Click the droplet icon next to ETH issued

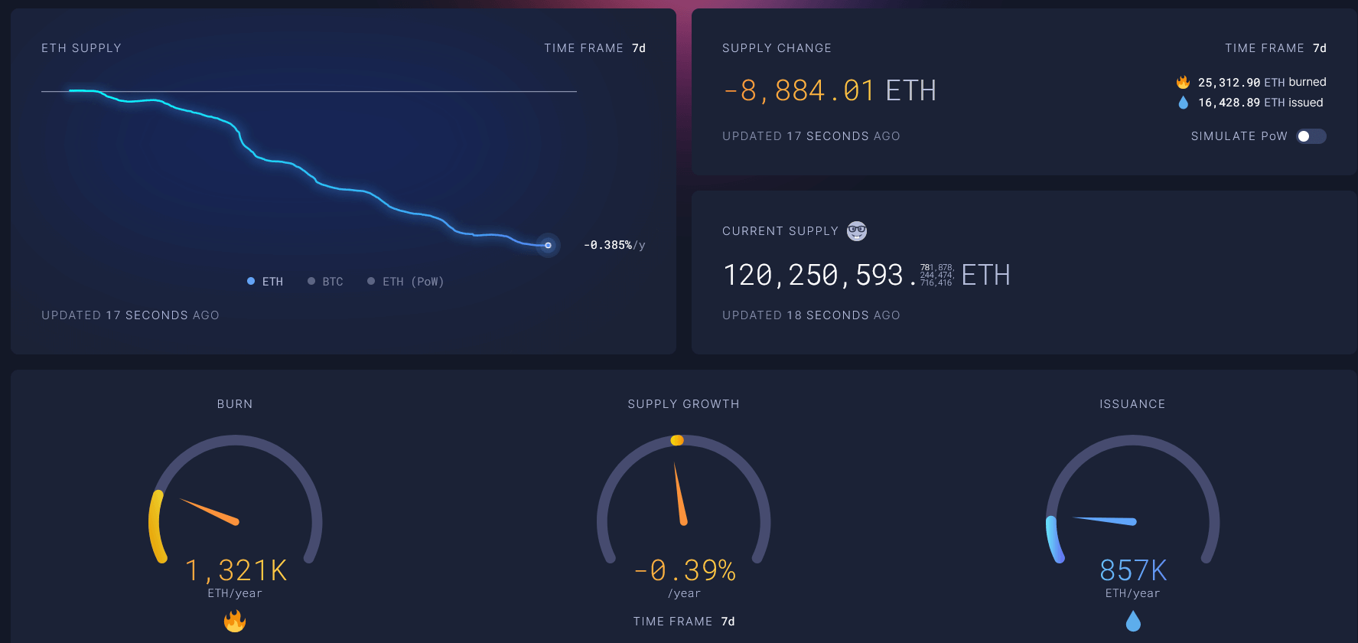[1184, 102]
